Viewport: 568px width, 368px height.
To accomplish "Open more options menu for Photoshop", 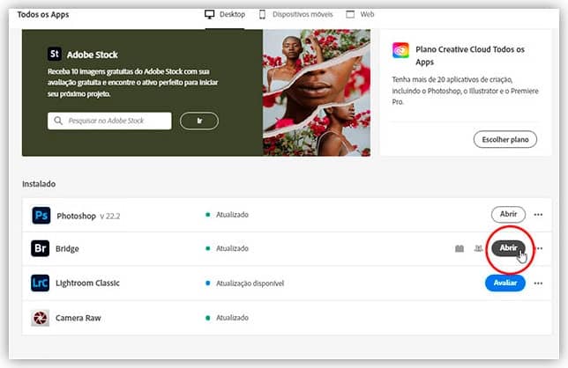I will (538, 215).
